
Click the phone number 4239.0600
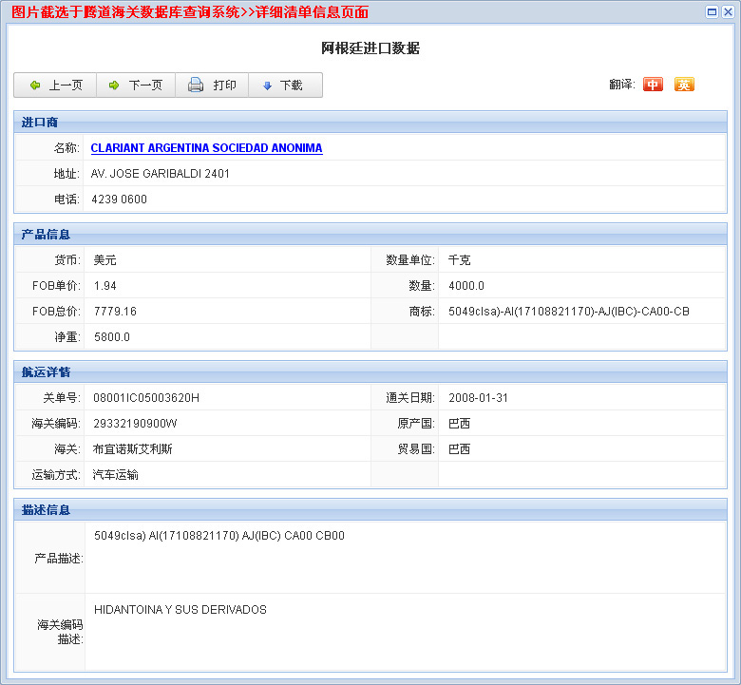coord(119,200)
